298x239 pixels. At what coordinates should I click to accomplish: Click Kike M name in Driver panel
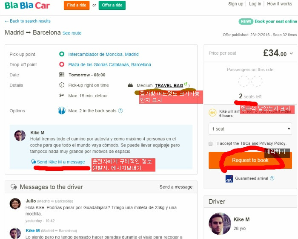click(x=241, y=219)
